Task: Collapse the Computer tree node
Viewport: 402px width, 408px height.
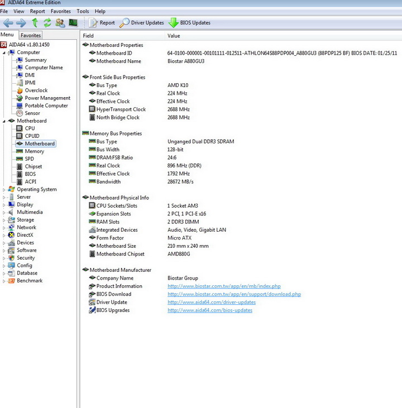Action: click(x=4, y=53)
